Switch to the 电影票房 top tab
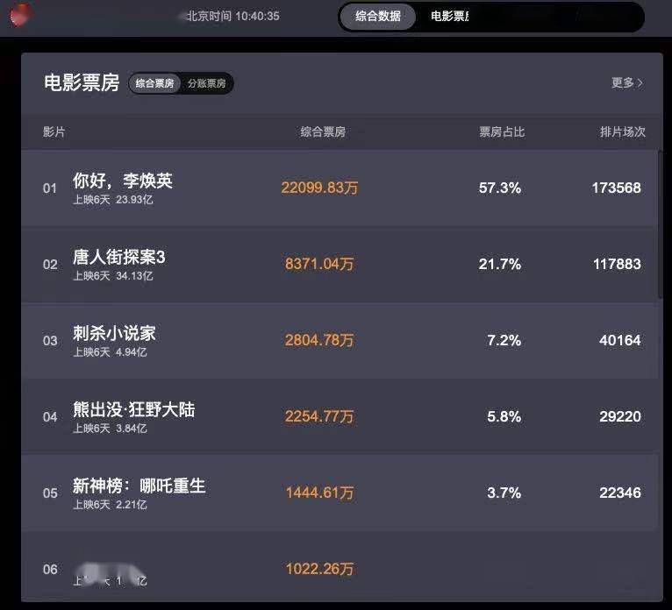This screenshot has height=610, width=672. click(x=450, y=17)
